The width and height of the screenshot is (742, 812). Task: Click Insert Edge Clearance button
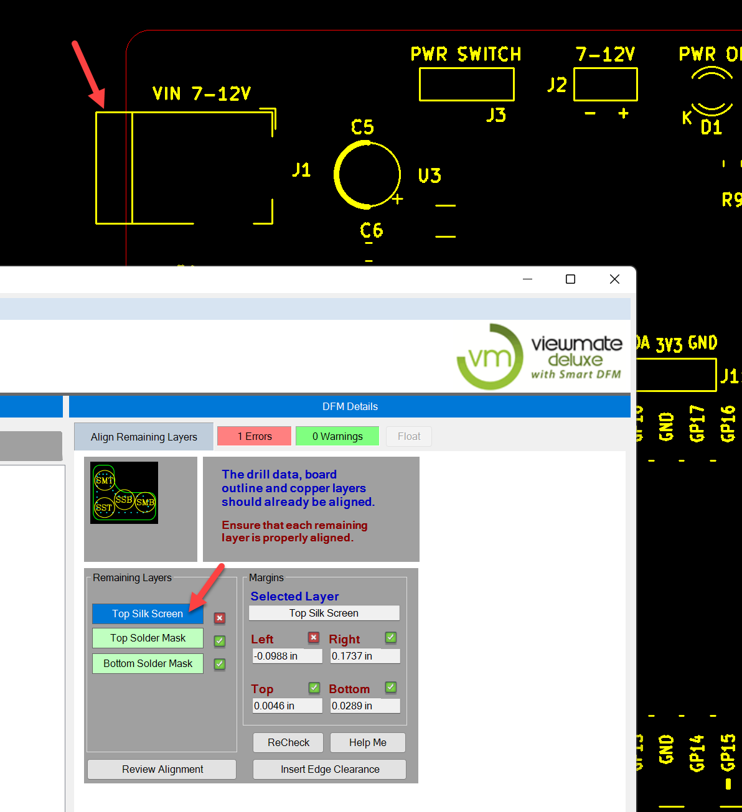click(x=329, y=769)
